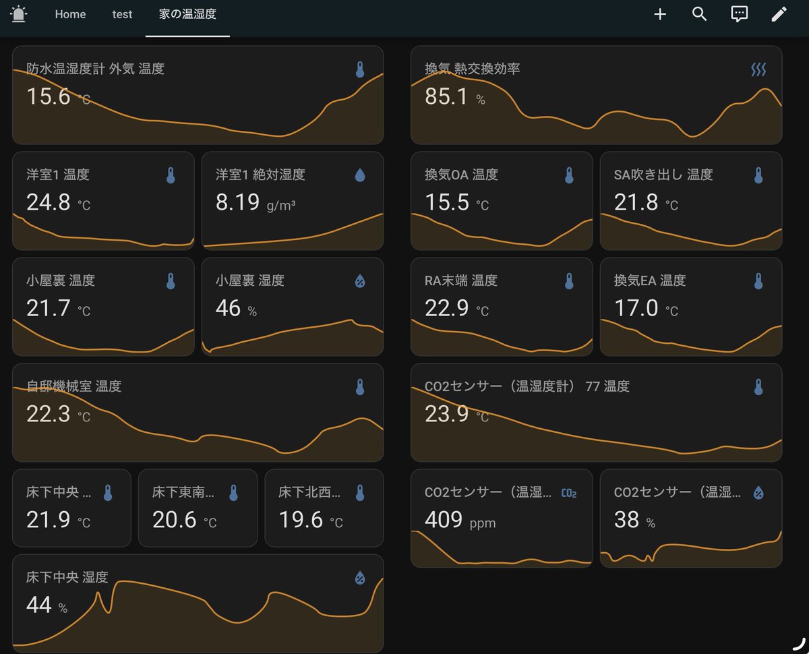Edit dashboard with the pencil icon
Image resolution: width=809 pixels, height=654 pixels.
point(779,14)
